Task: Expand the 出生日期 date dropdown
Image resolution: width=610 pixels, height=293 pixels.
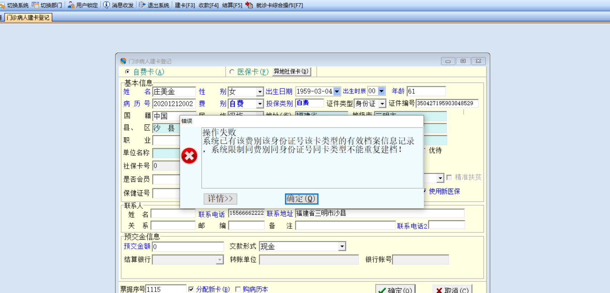Action: pyautogui.click(x=337, y=92)
